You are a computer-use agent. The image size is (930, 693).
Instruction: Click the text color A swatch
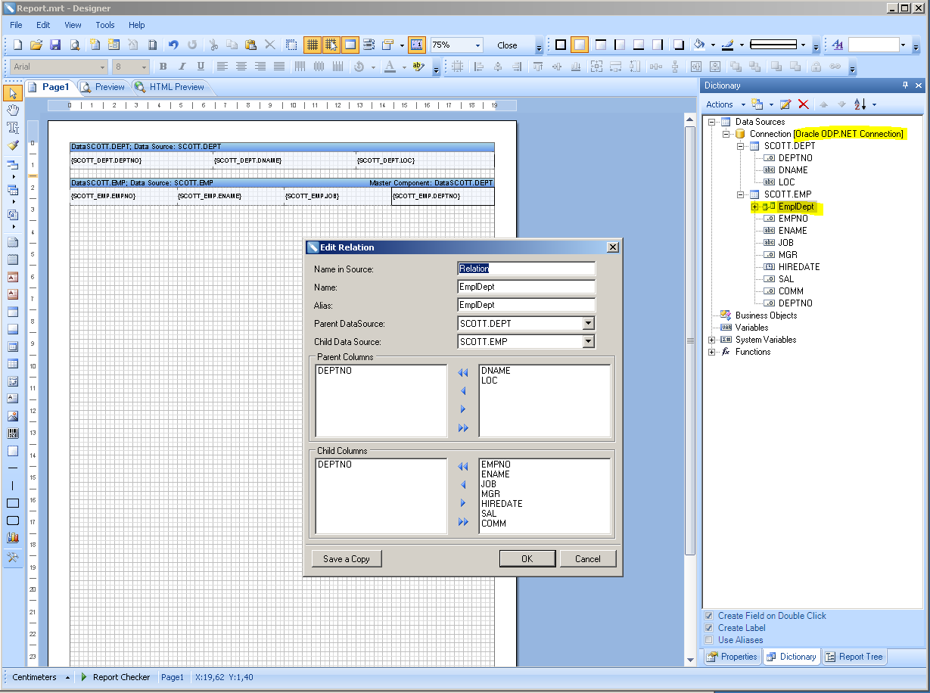coord(390,67)
